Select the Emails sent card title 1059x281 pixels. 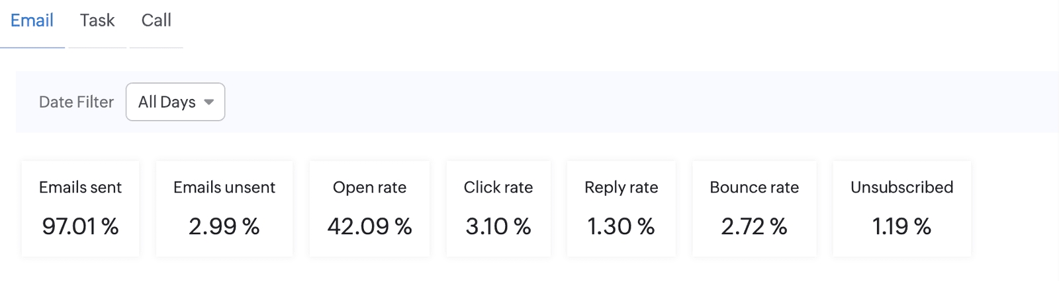(80, 187)
